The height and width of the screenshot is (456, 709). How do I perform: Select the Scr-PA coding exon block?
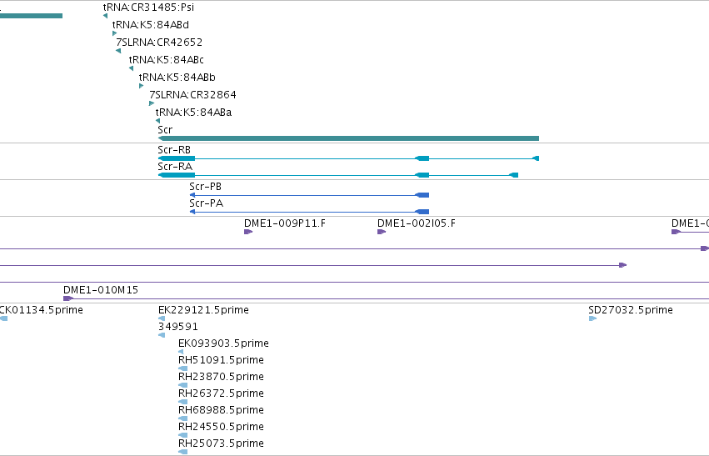[422, 212]
